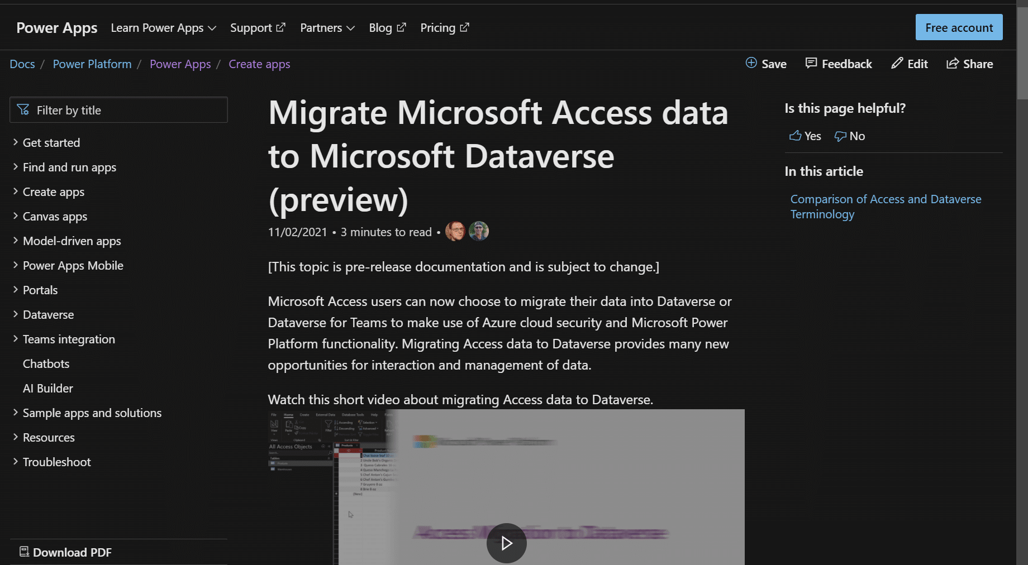Open Chatbots in the sidebar
Viewport: 1028px width, 565px height.
click(46, 363)
